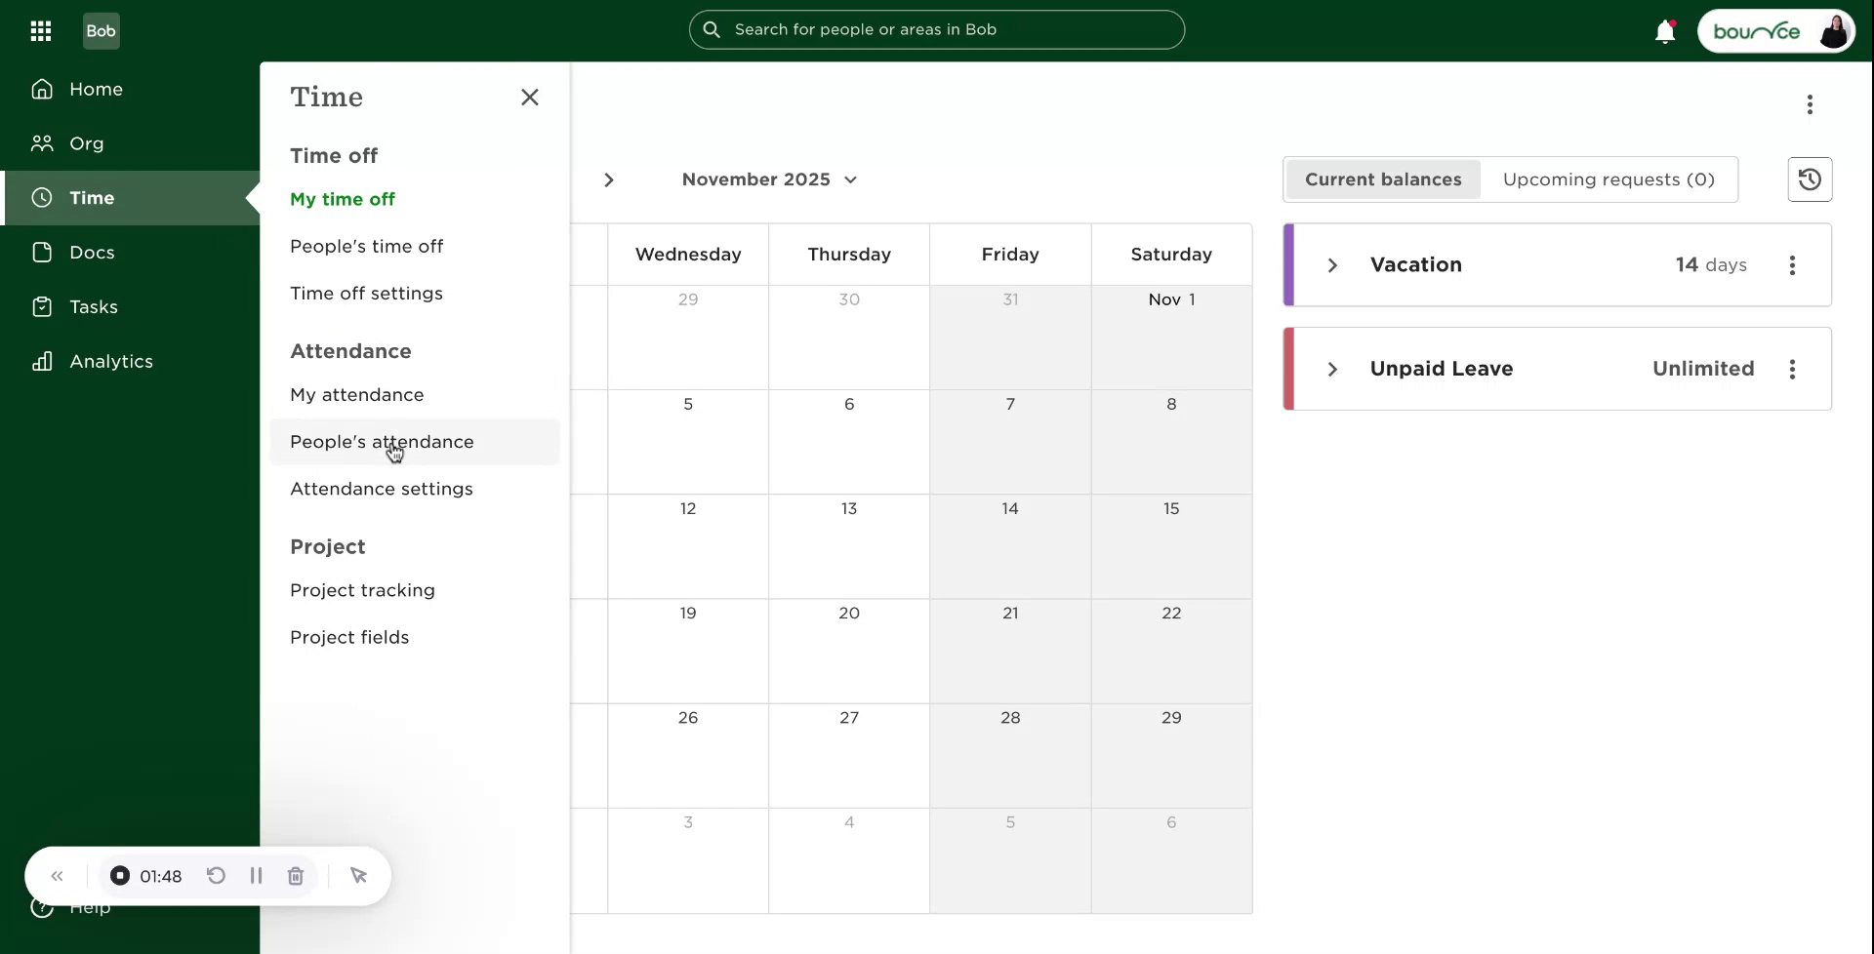1874x954 pixels.
Task: Click the search field in the top bar
Action: tap(936, 29)
